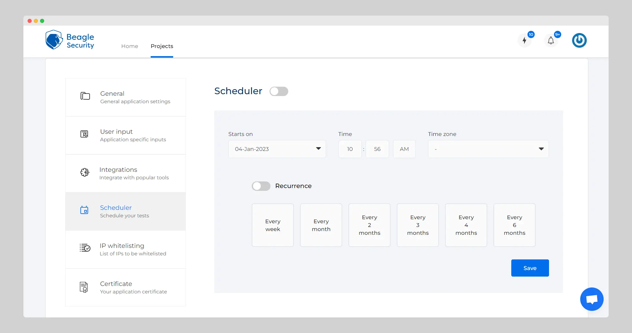Pick the Every 4 months option
This screenshot has height=333, width=632.
coord(466,225)
